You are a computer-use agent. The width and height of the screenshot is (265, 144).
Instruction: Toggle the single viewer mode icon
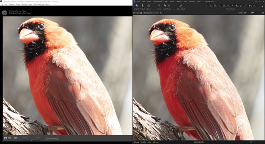(x=137, y=13)
